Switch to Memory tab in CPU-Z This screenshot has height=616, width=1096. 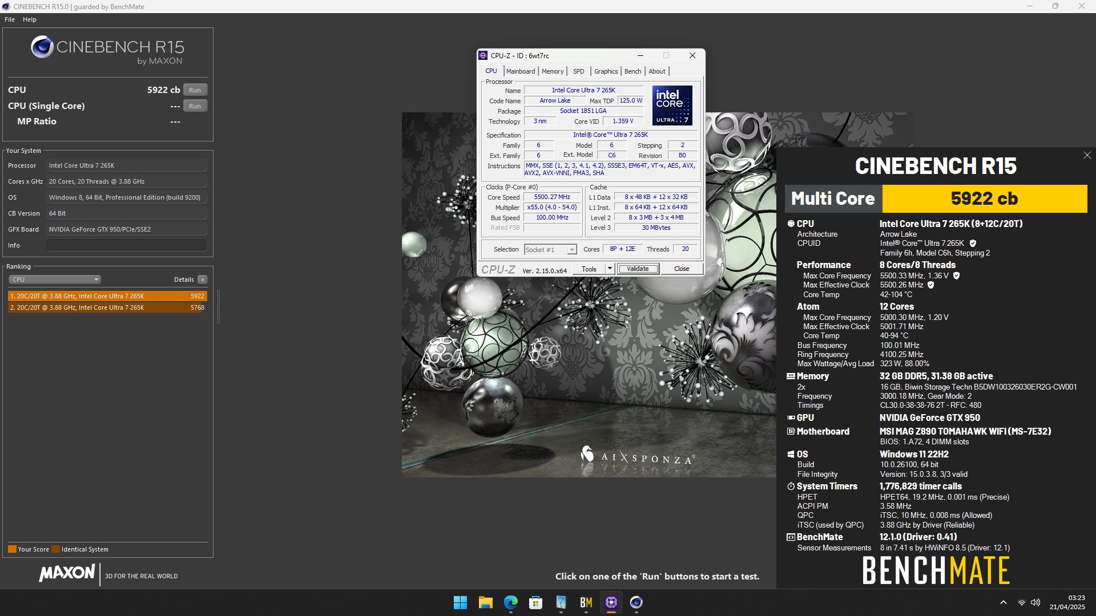552,71
